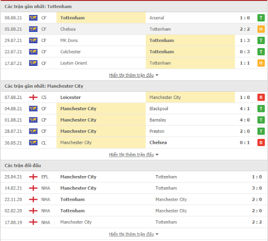Click the red B badge for Leicester match

tap(261, 97)
